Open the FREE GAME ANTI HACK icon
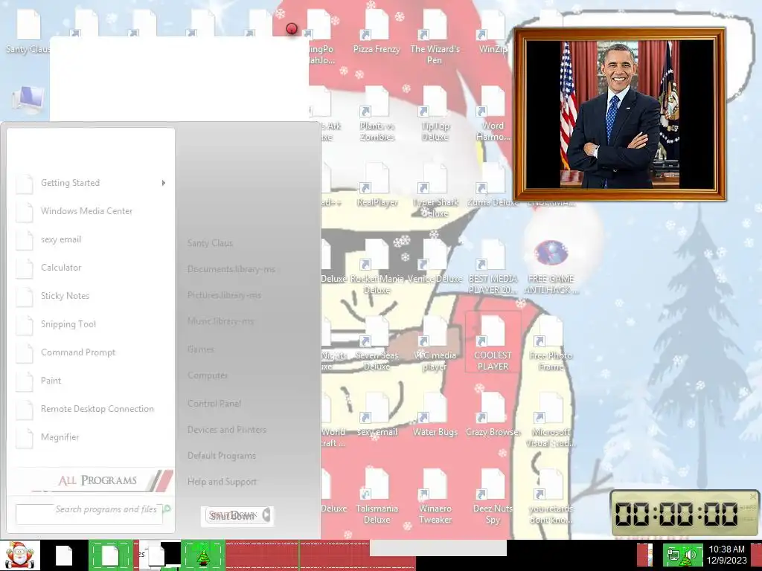 [551, 267]
